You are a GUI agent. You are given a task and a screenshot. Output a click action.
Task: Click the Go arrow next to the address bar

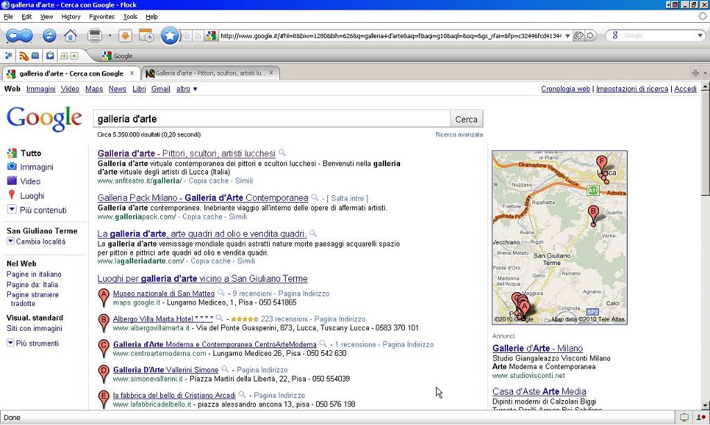click(591, 35)
